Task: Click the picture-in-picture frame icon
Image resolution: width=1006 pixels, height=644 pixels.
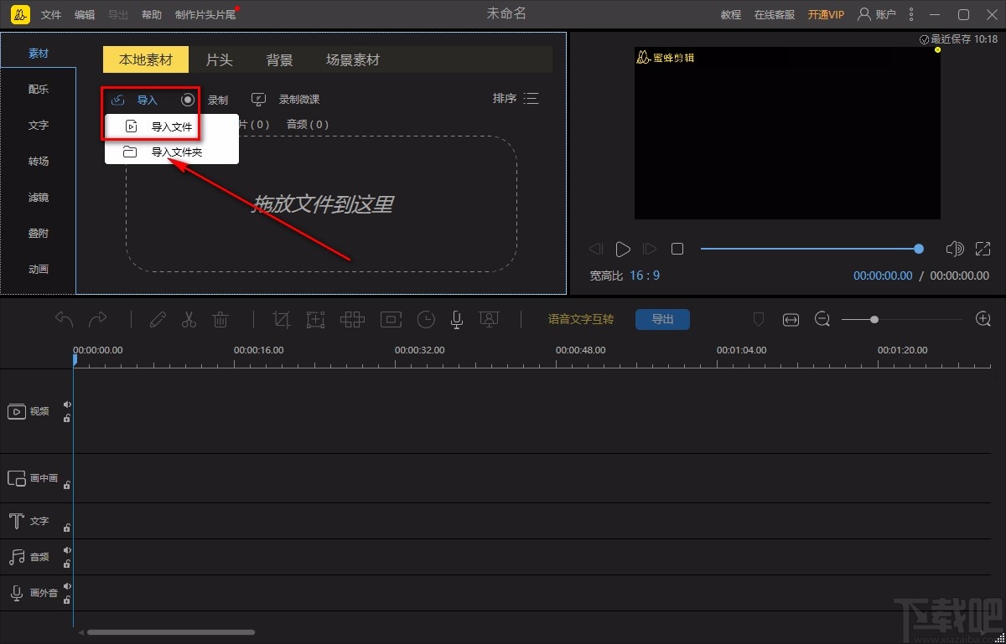Action: 390,319
